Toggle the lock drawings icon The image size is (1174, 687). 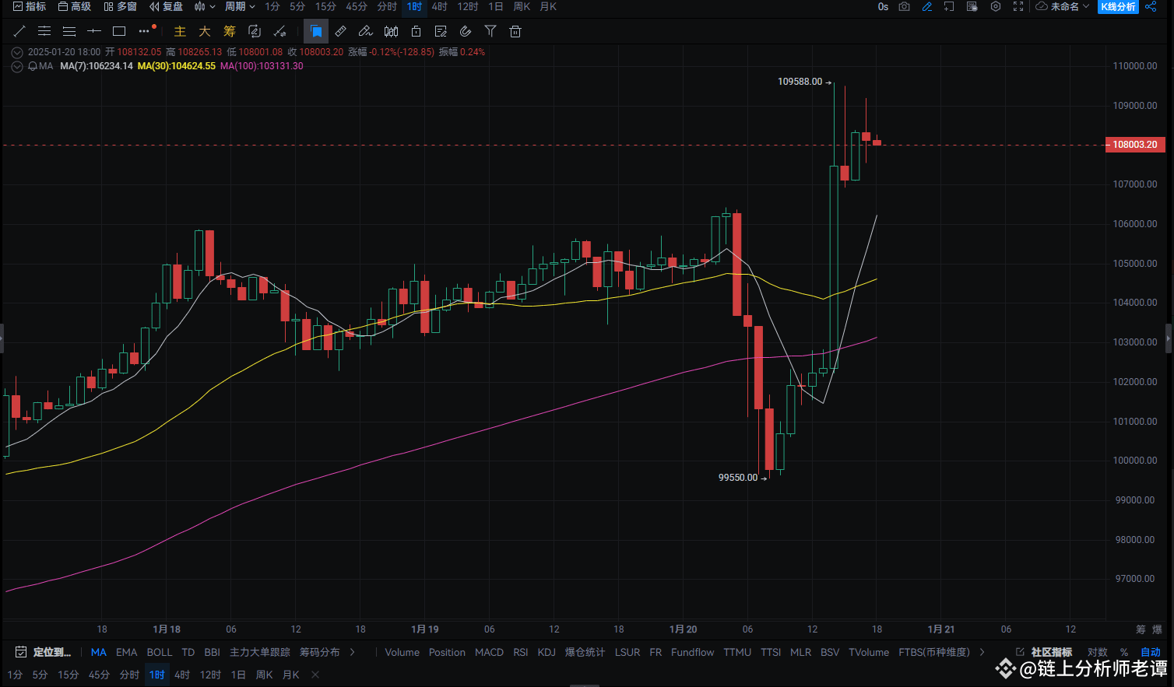point(416,31)
